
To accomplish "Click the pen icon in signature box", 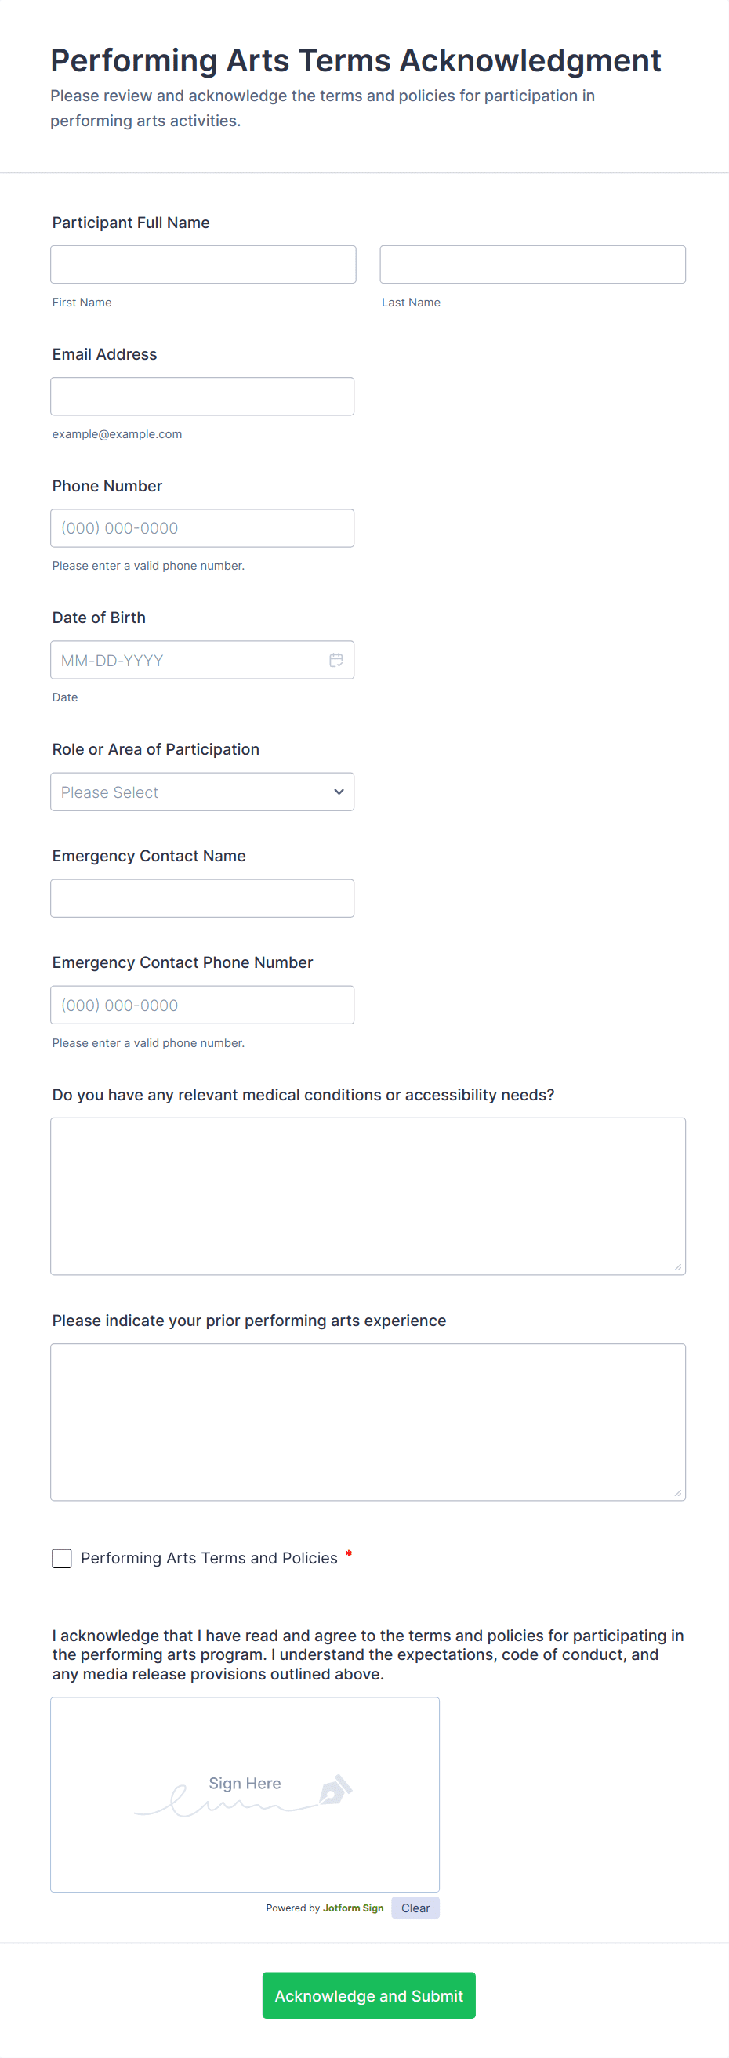I will (x=335, y=1789).
